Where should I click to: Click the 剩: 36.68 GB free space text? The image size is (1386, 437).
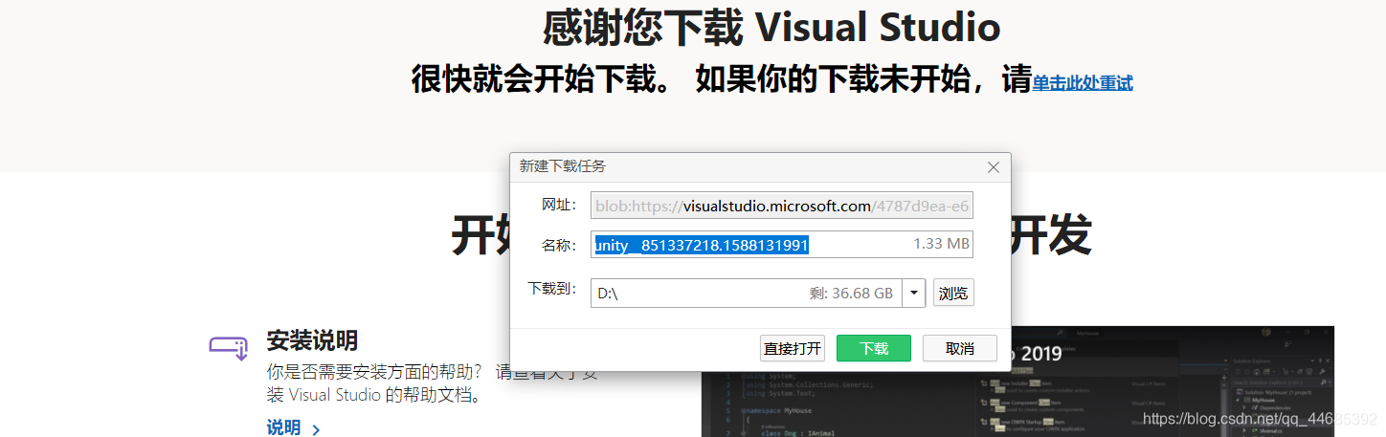[851, 294]
